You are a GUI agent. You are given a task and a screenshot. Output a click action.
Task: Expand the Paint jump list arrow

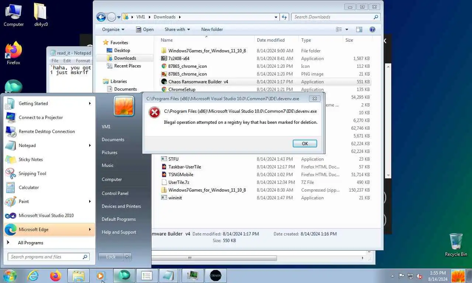(x=90, y=202)
